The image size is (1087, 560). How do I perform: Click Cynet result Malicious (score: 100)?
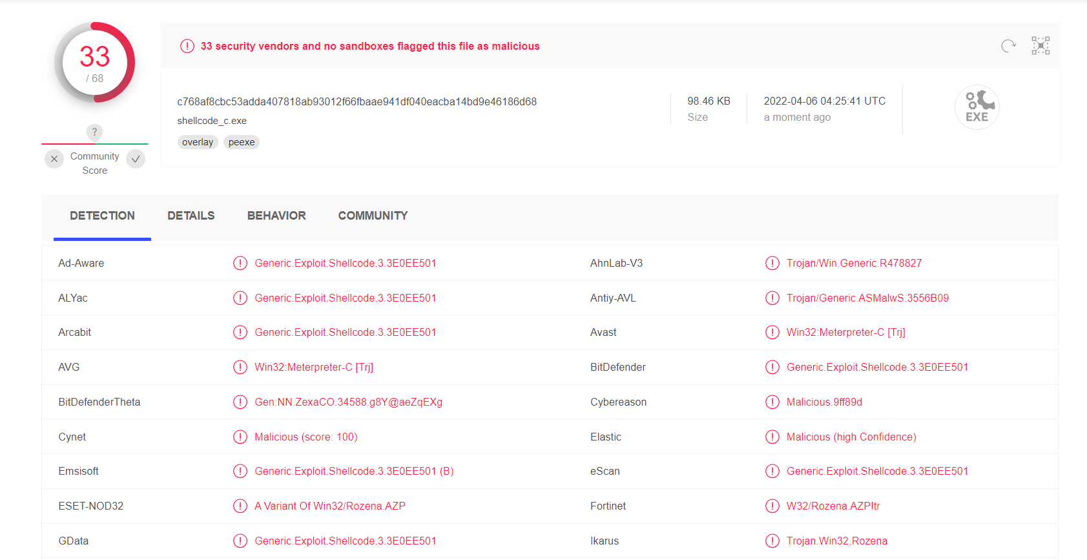pos(306,437)
